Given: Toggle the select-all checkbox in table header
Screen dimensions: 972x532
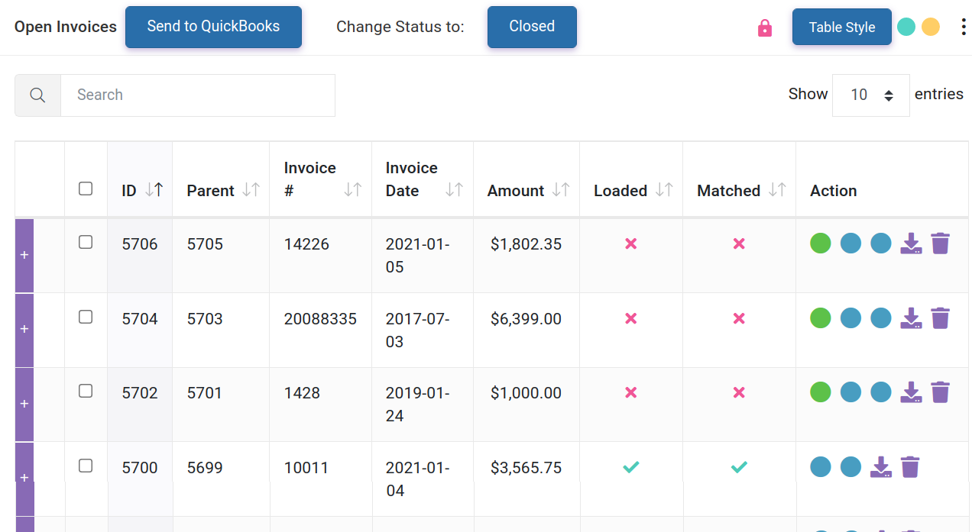Looking at the screenshot, I should (86, 188).
